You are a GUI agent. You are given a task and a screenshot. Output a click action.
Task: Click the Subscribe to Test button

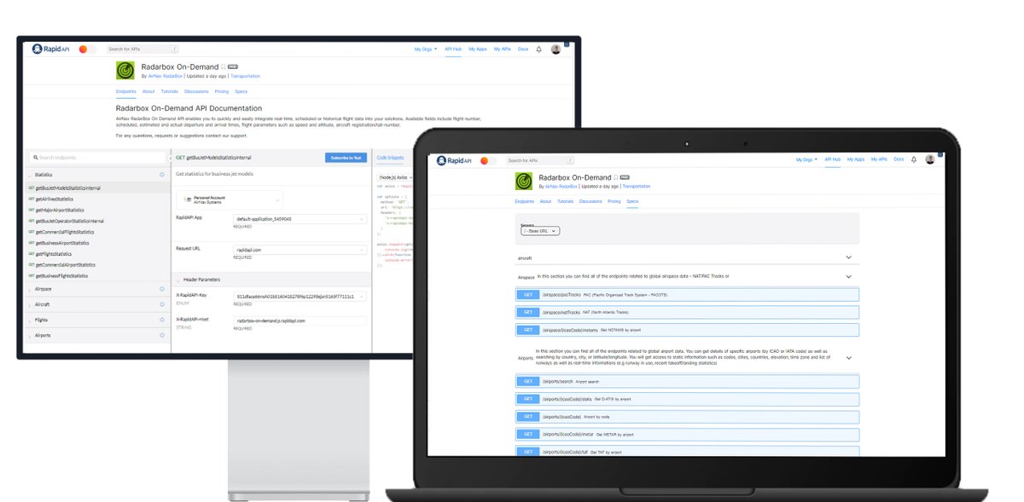pos(346,158)
